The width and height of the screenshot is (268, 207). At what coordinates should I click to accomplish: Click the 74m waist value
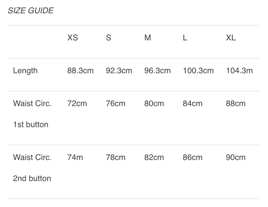75,157
